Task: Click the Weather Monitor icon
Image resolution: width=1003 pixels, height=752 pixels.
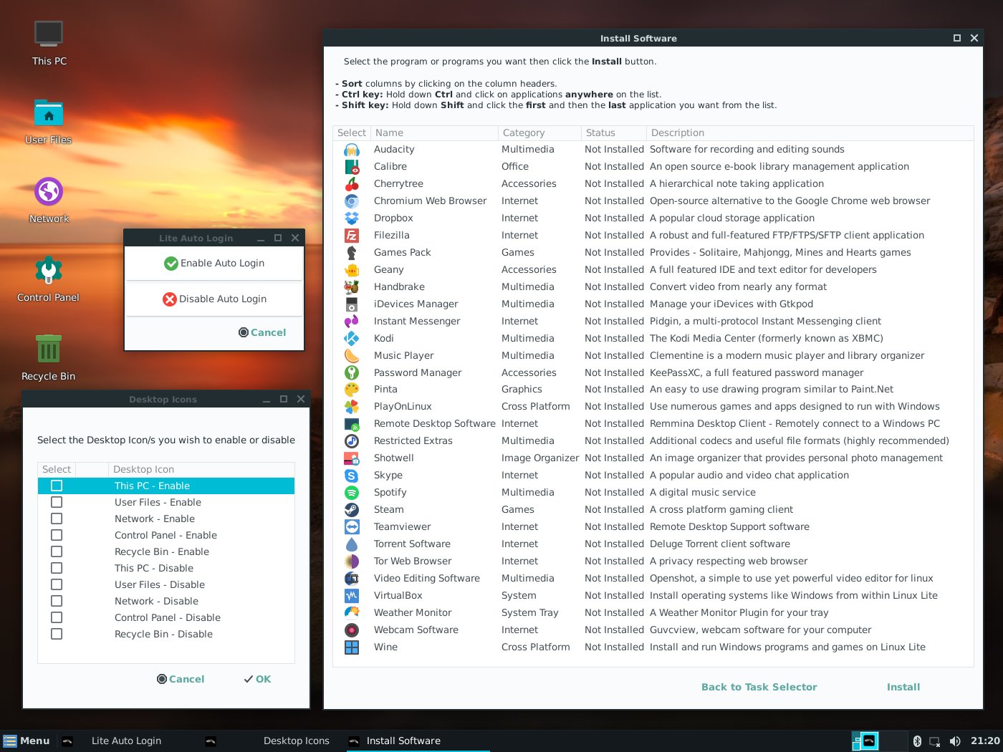Action: click(x=352, y=613)
